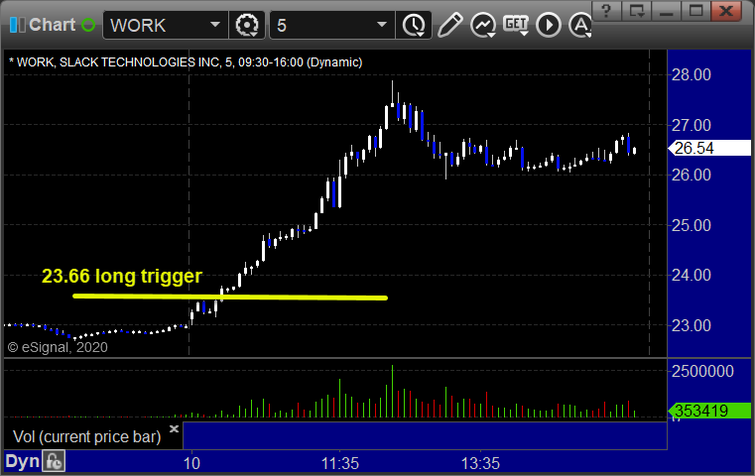Click the 26.54 current price marker
The height and width of the screenshot is (476, 755).
pos(709,148)
